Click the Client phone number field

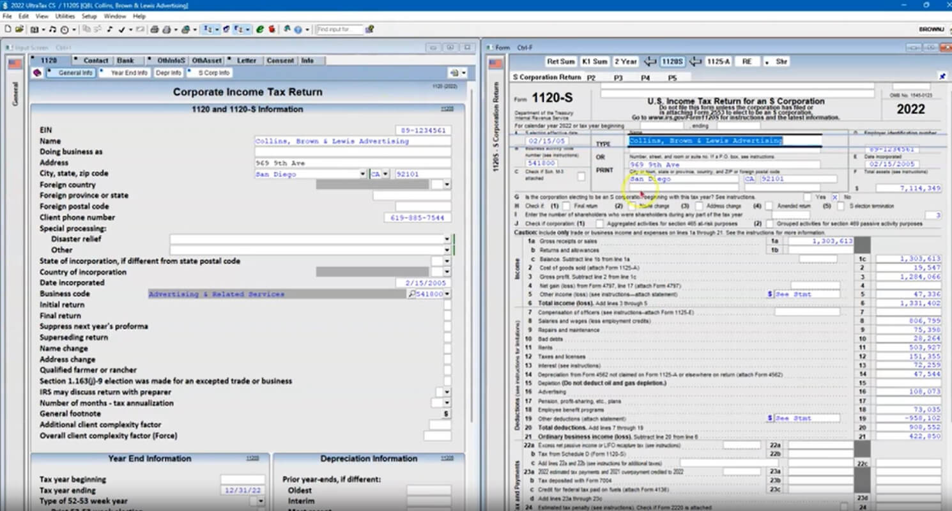pos(417,217)
